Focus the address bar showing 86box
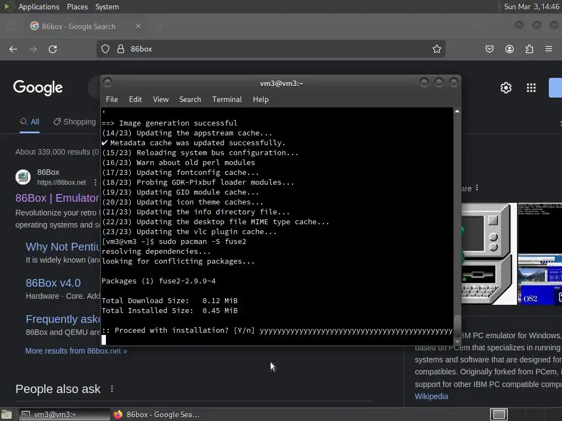 tap(271, 49)
